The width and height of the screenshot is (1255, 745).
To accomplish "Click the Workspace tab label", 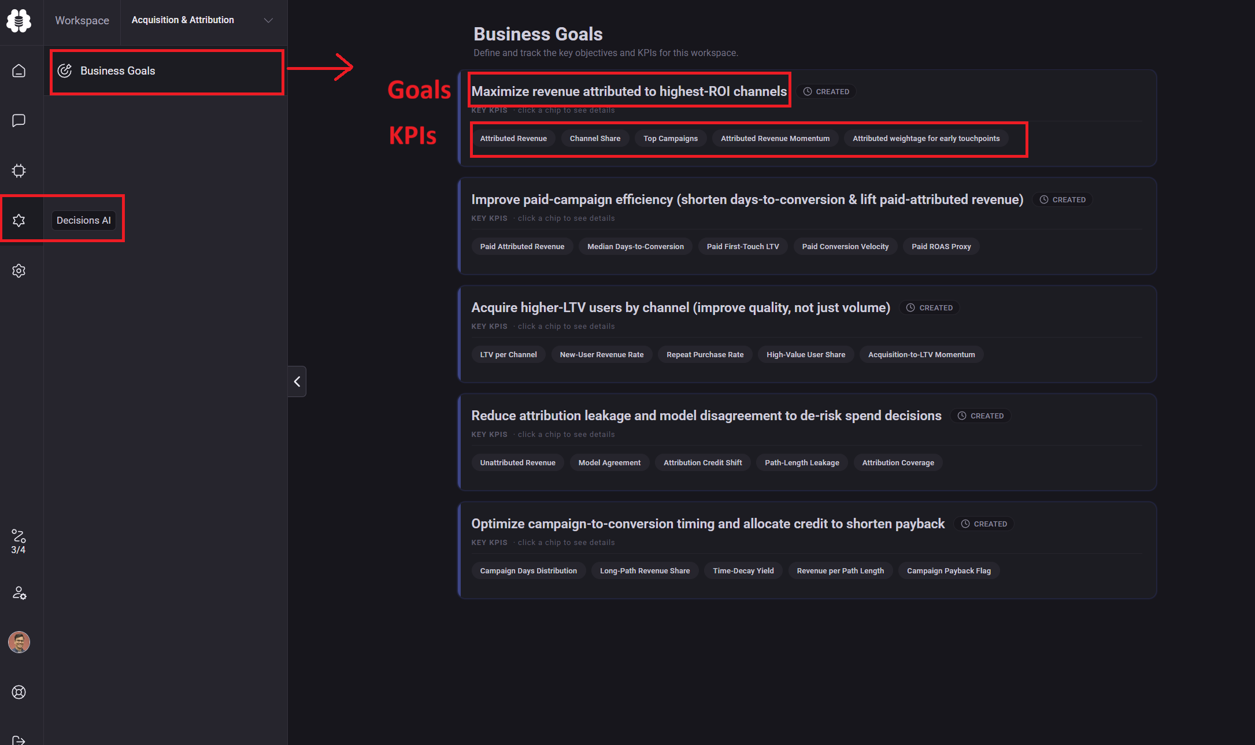I will (82, 20).
